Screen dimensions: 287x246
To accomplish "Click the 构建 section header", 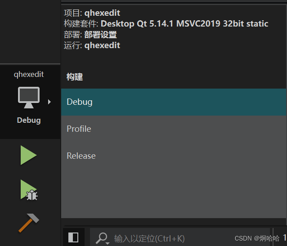I will (x=75, y=77).
